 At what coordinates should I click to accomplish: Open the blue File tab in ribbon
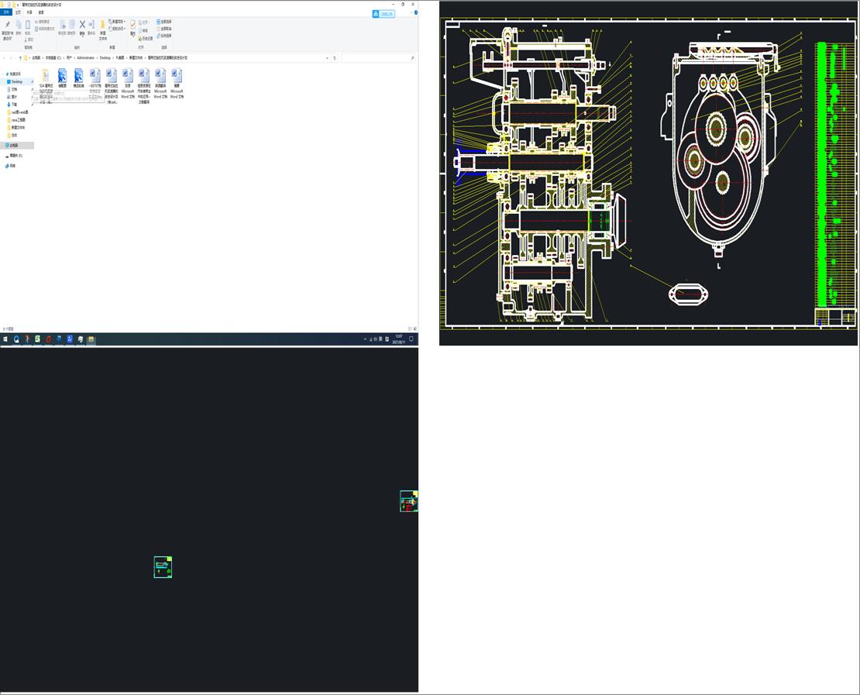pyautogui.click(x=6, y=12)
